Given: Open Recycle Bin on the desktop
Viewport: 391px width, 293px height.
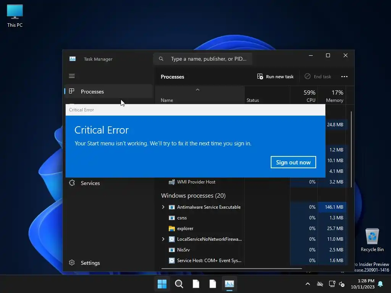Looking at the screenshot, I should 372,240.
